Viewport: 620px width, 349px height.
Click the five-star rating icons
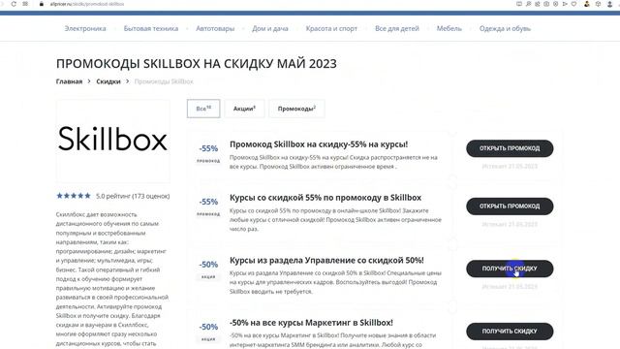click(x=74, y=196)
